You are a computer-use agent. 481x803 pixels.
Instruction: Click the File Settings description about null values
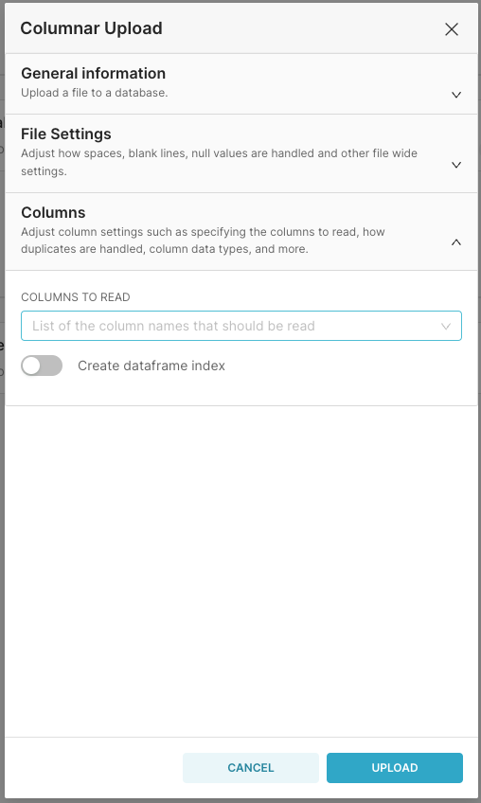click(220, 162)
